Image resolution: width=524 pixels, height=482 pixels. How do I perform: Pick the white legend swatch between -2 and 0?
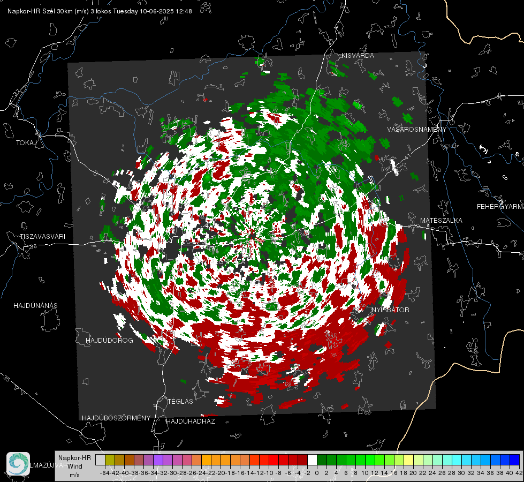coord(313,460)
